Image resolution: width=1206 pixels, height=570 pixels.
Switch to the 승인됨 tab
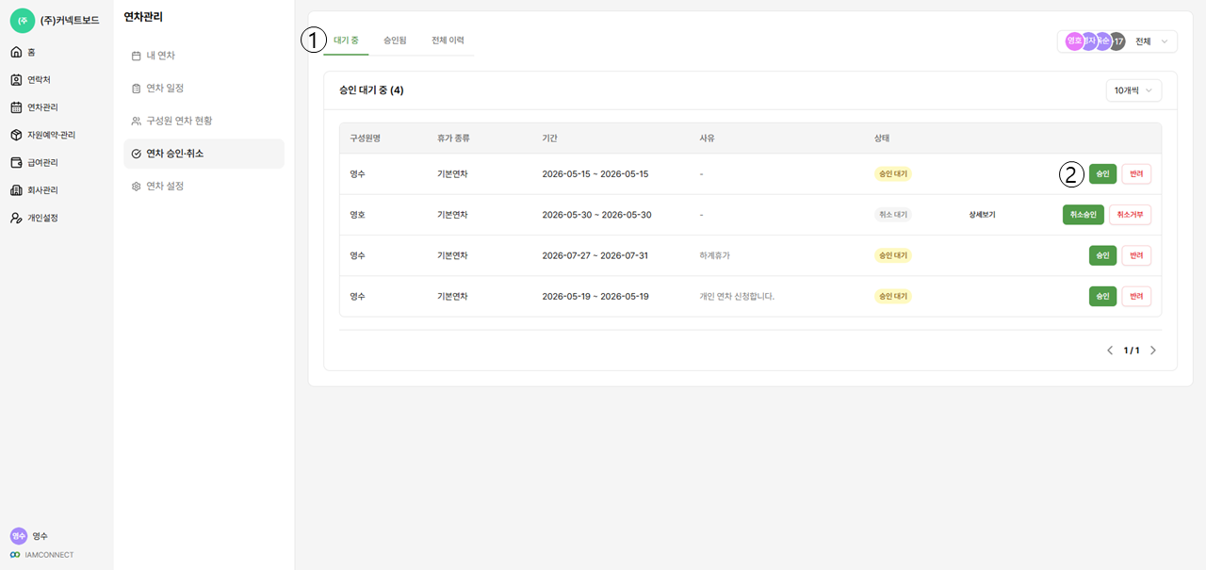(x=395, y=41)
